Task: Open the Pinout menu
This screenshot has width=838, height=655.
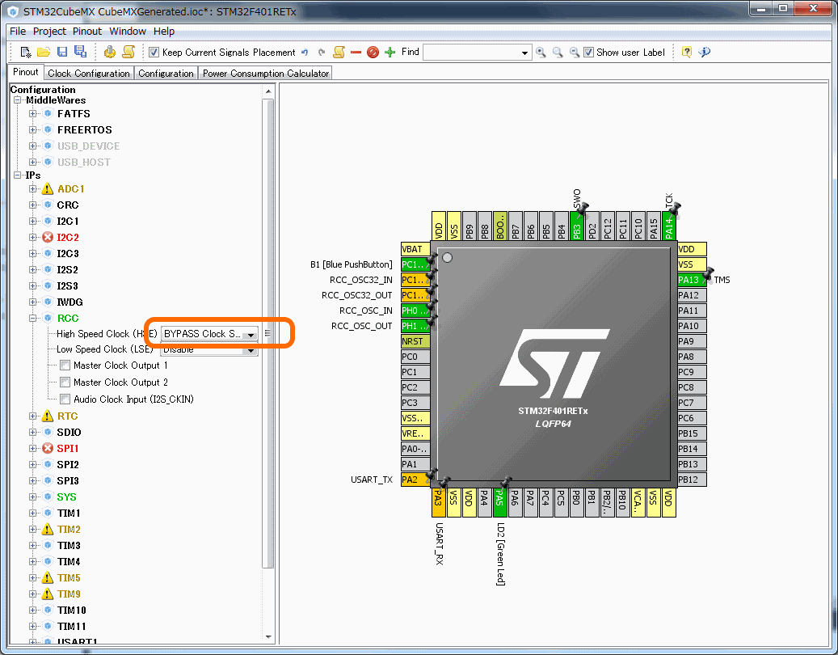Action: (x=87, y=32)
